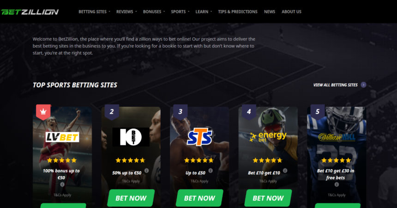Viewport: 397px width, 208px height.
Task: Click the BetZillion logo
Action: [x=30, y=12]
